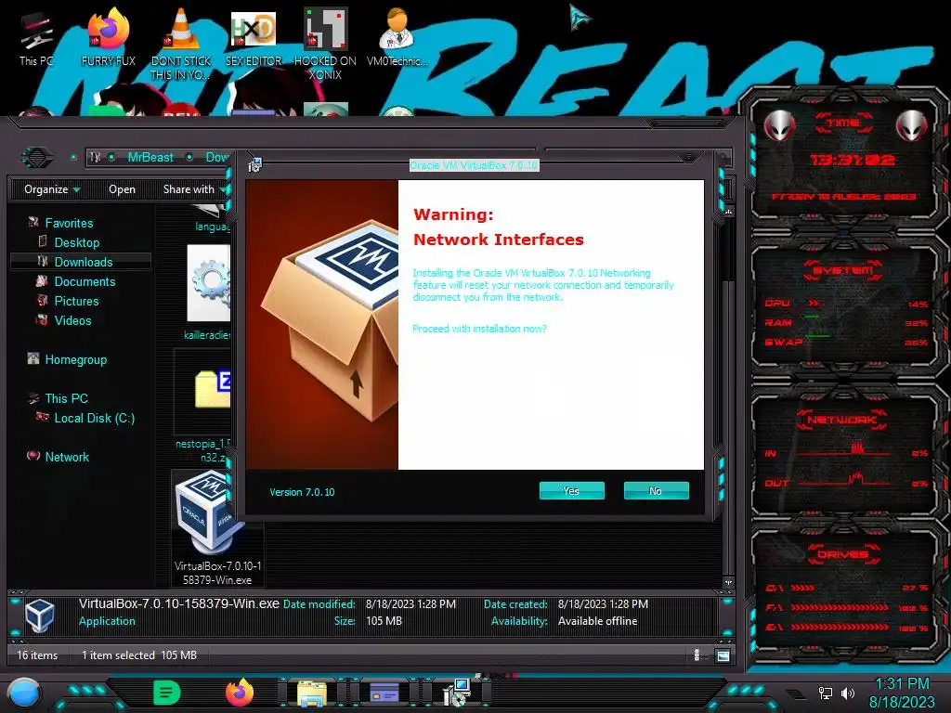Open the green notes app on taskbar
Image resolution: width=951 pixels, height=713 pixels.
click(167, 693)
